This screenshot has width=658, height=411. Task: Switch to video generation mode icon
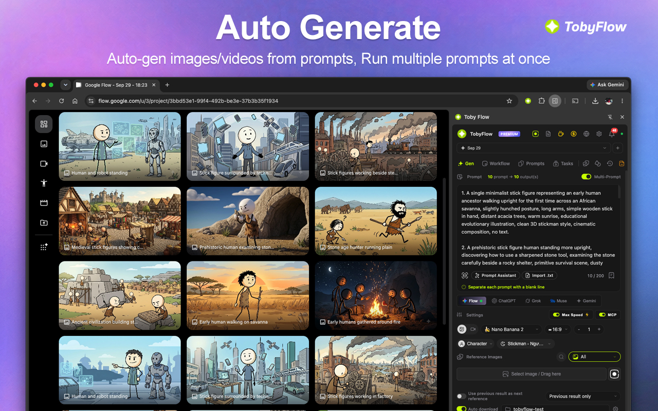click(473, 329)
